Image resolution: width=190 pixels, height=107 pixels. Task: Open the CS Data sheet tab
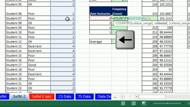point(65,97)
